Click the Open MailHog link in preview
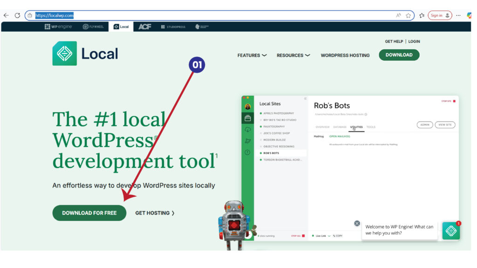 (340, 136)
